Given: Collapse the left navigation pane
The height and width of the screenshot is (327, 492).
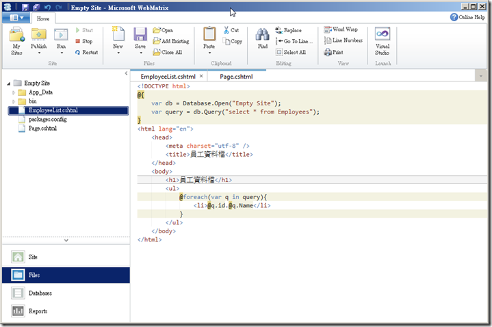Looking at the screenshot, I should tap(126, 73).
